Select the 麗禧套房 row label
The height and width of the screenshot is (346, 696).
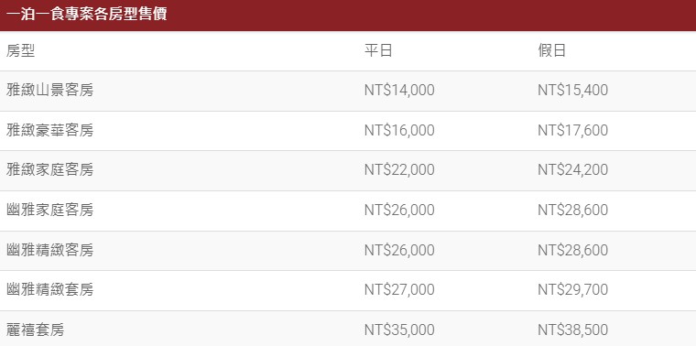pos(35,330)
